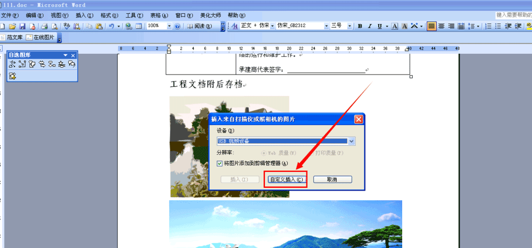
Task: Apply character border icon
Action: pos(395,26)
